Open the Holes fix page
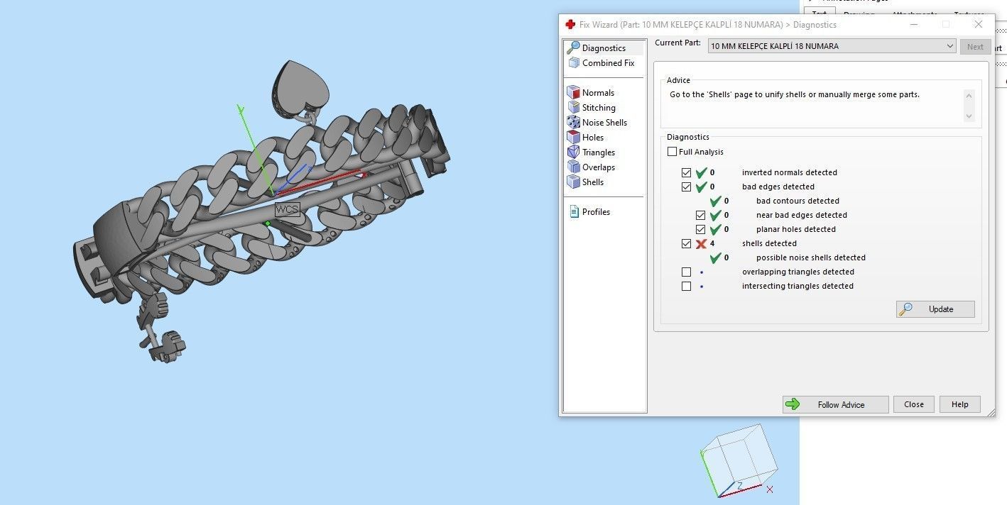The image size is (1007, 505). click(586, 138)
